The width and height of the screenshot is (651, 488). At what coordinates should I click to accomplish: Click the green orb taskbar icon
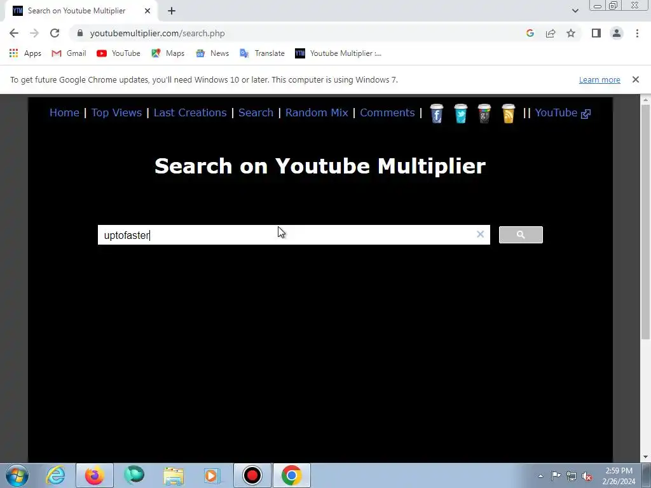[134, 475]
